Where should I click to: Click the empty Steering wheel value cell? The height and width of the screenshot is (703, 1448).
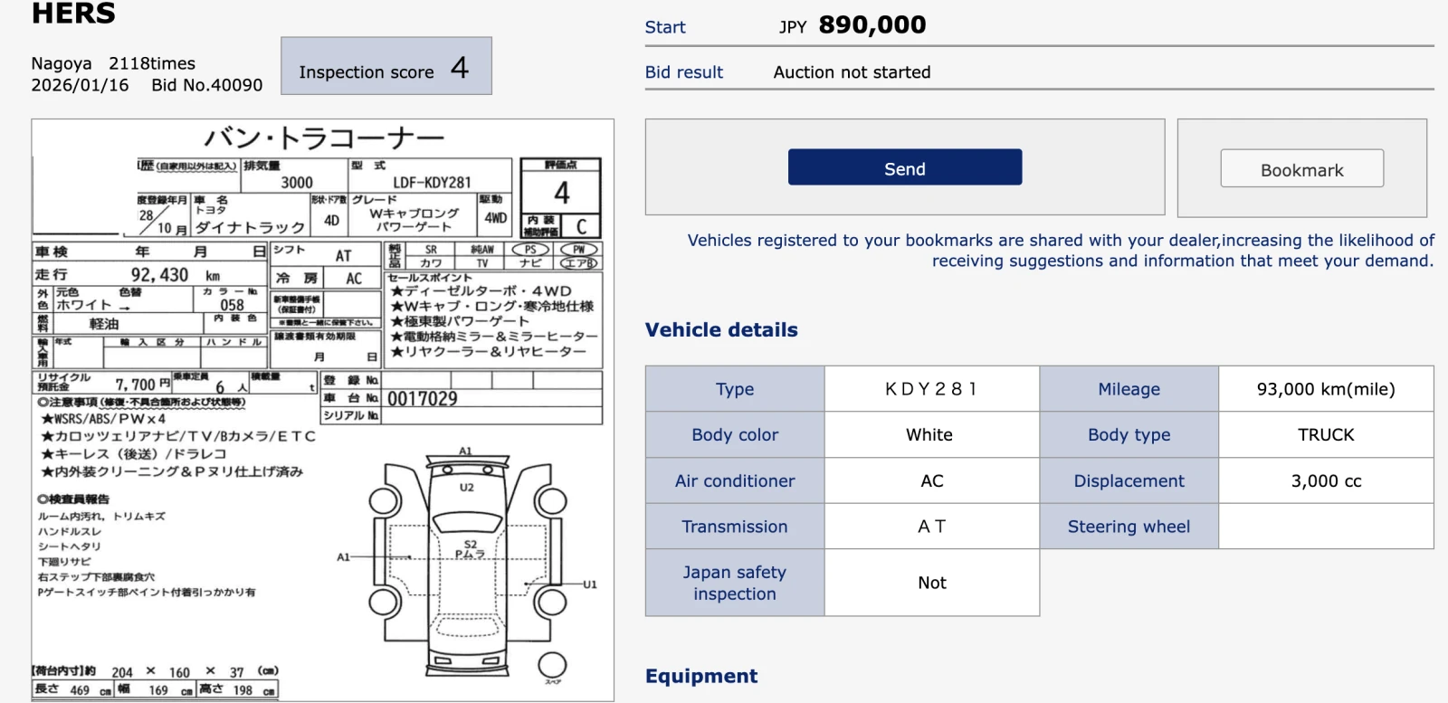point(1325,527)
